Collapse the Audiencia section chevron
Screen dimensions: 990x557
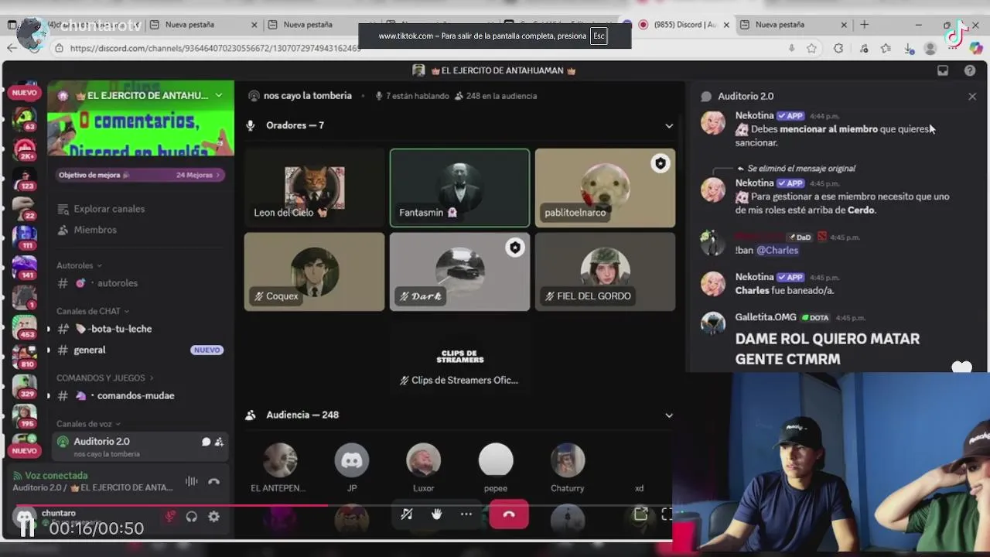coord(669,415)
